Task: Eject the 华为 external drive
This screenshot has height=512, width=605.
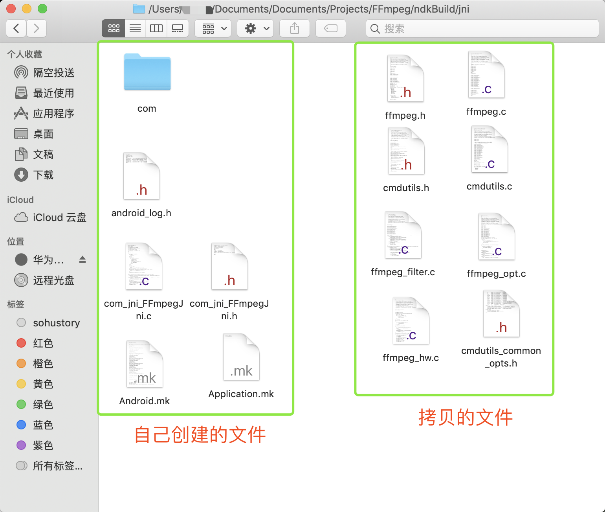Action: coord(82,260)
